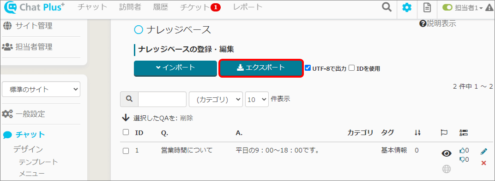
Task: Click the カテゴリ column header
Action: pos(360,133)
